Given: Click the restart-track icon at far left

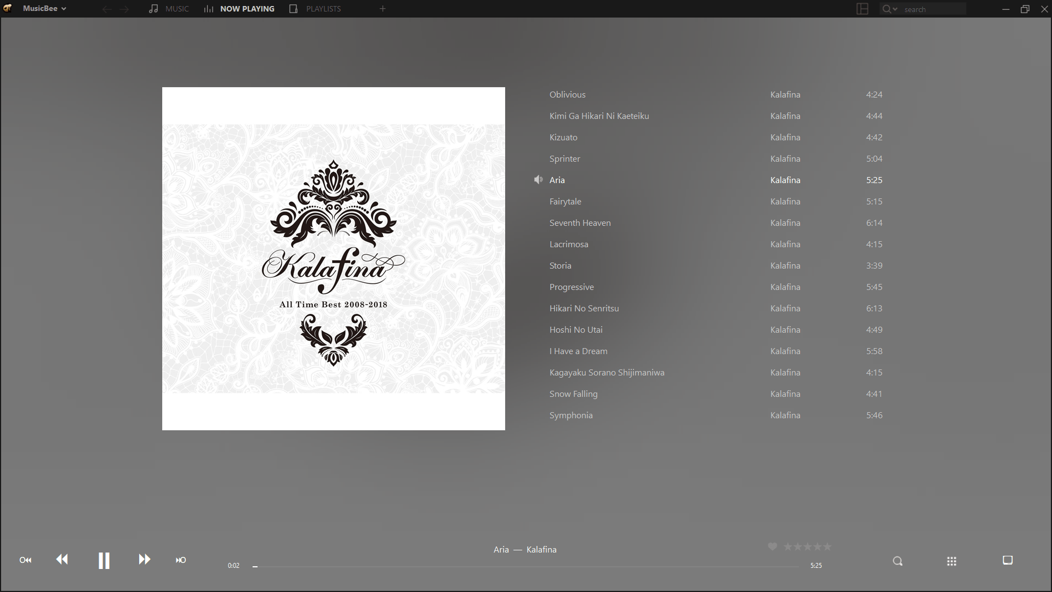Looking at the screenshot, I should point(25,560).
